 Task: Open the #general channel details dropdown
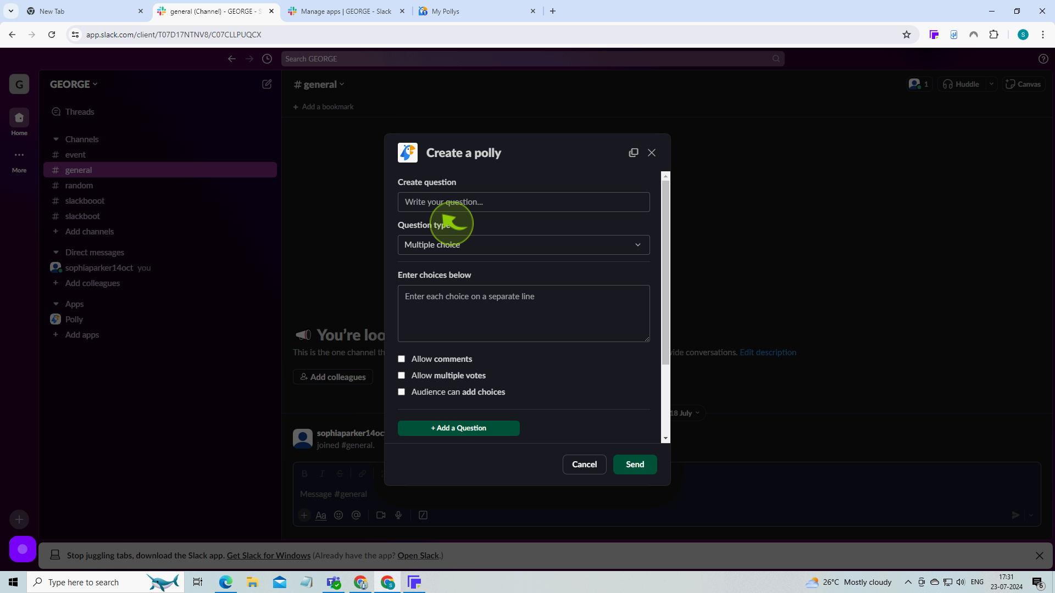[x=319, y=85]
